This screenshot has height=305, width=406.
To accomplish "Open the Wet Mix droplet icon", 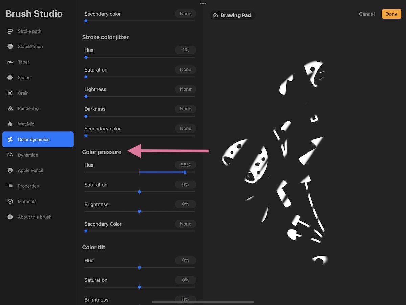I will pyautogui.click(x=10, y=124).
